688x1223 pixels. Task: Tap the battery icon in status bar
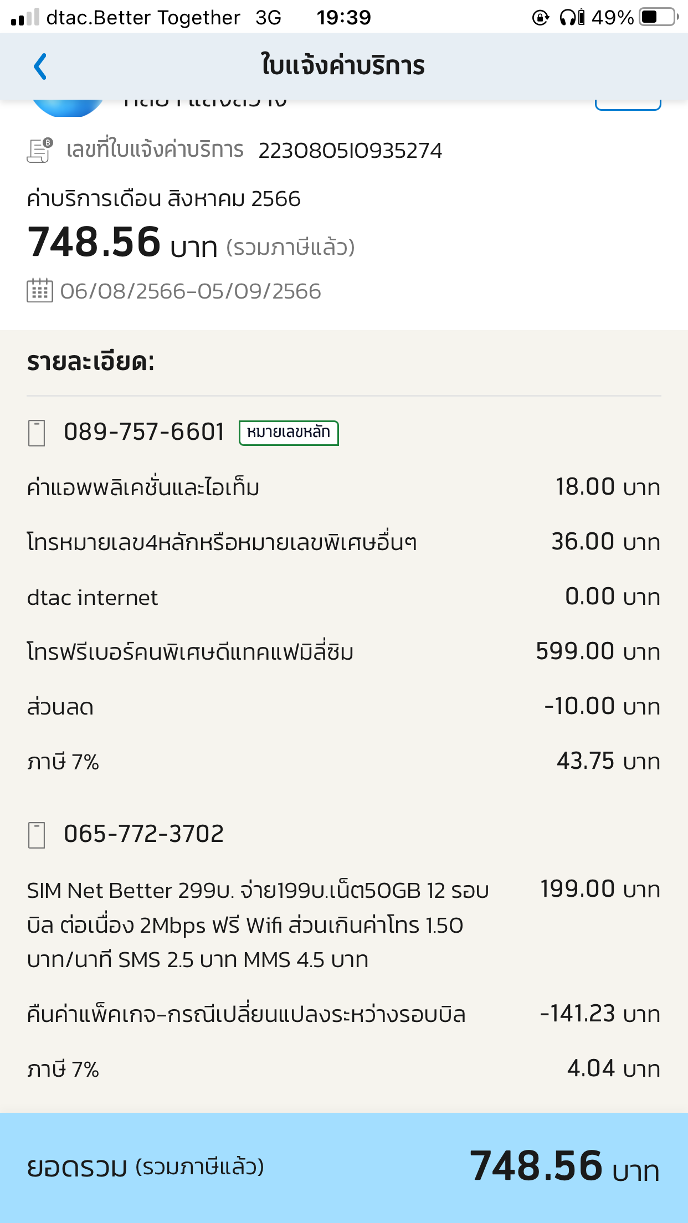coord(658,17)
